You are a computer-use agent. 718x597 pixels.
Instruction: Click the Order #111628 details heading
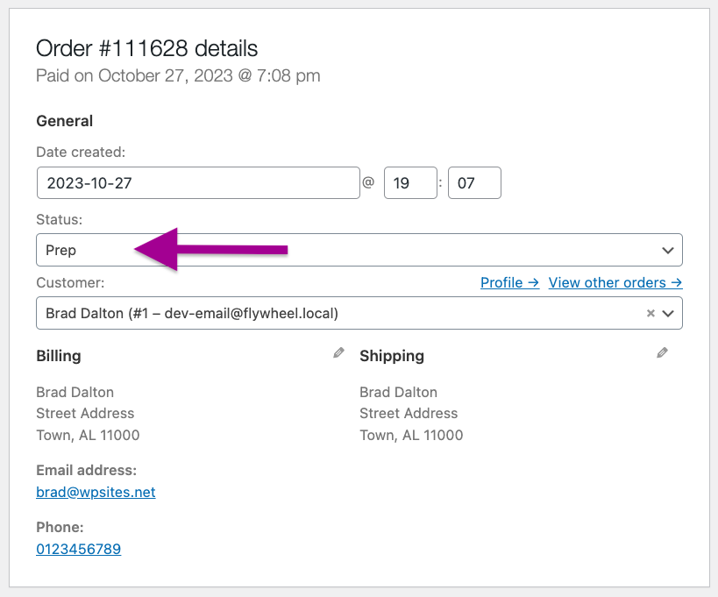click(x=146, y=48)
